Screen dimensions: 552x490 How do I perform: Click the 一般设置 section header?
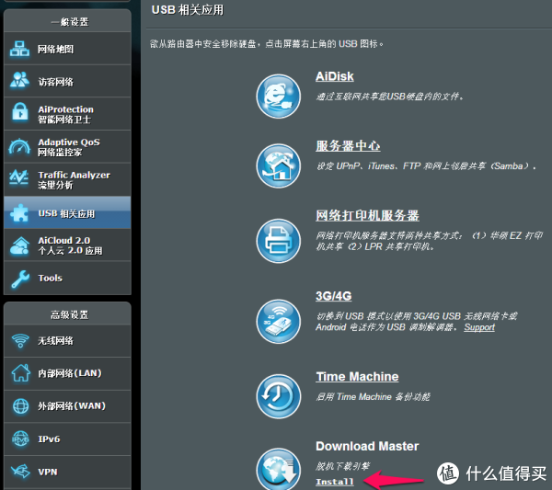(70, 22)
